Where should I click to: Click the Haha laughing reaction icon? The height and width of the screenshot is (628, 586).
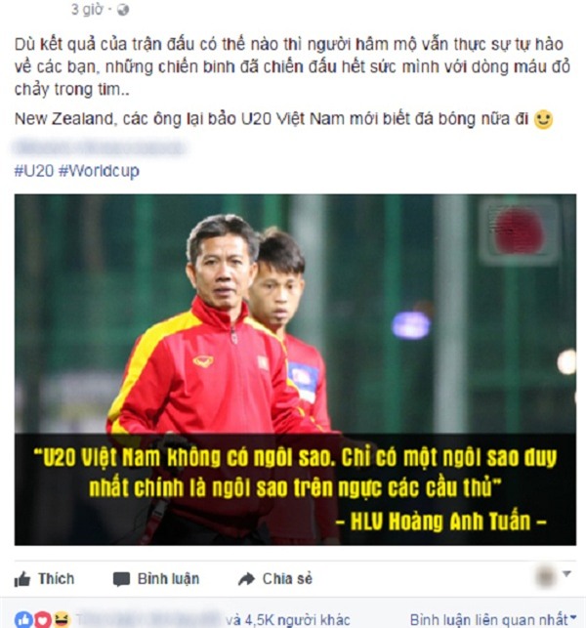click(x=62, y=619)
